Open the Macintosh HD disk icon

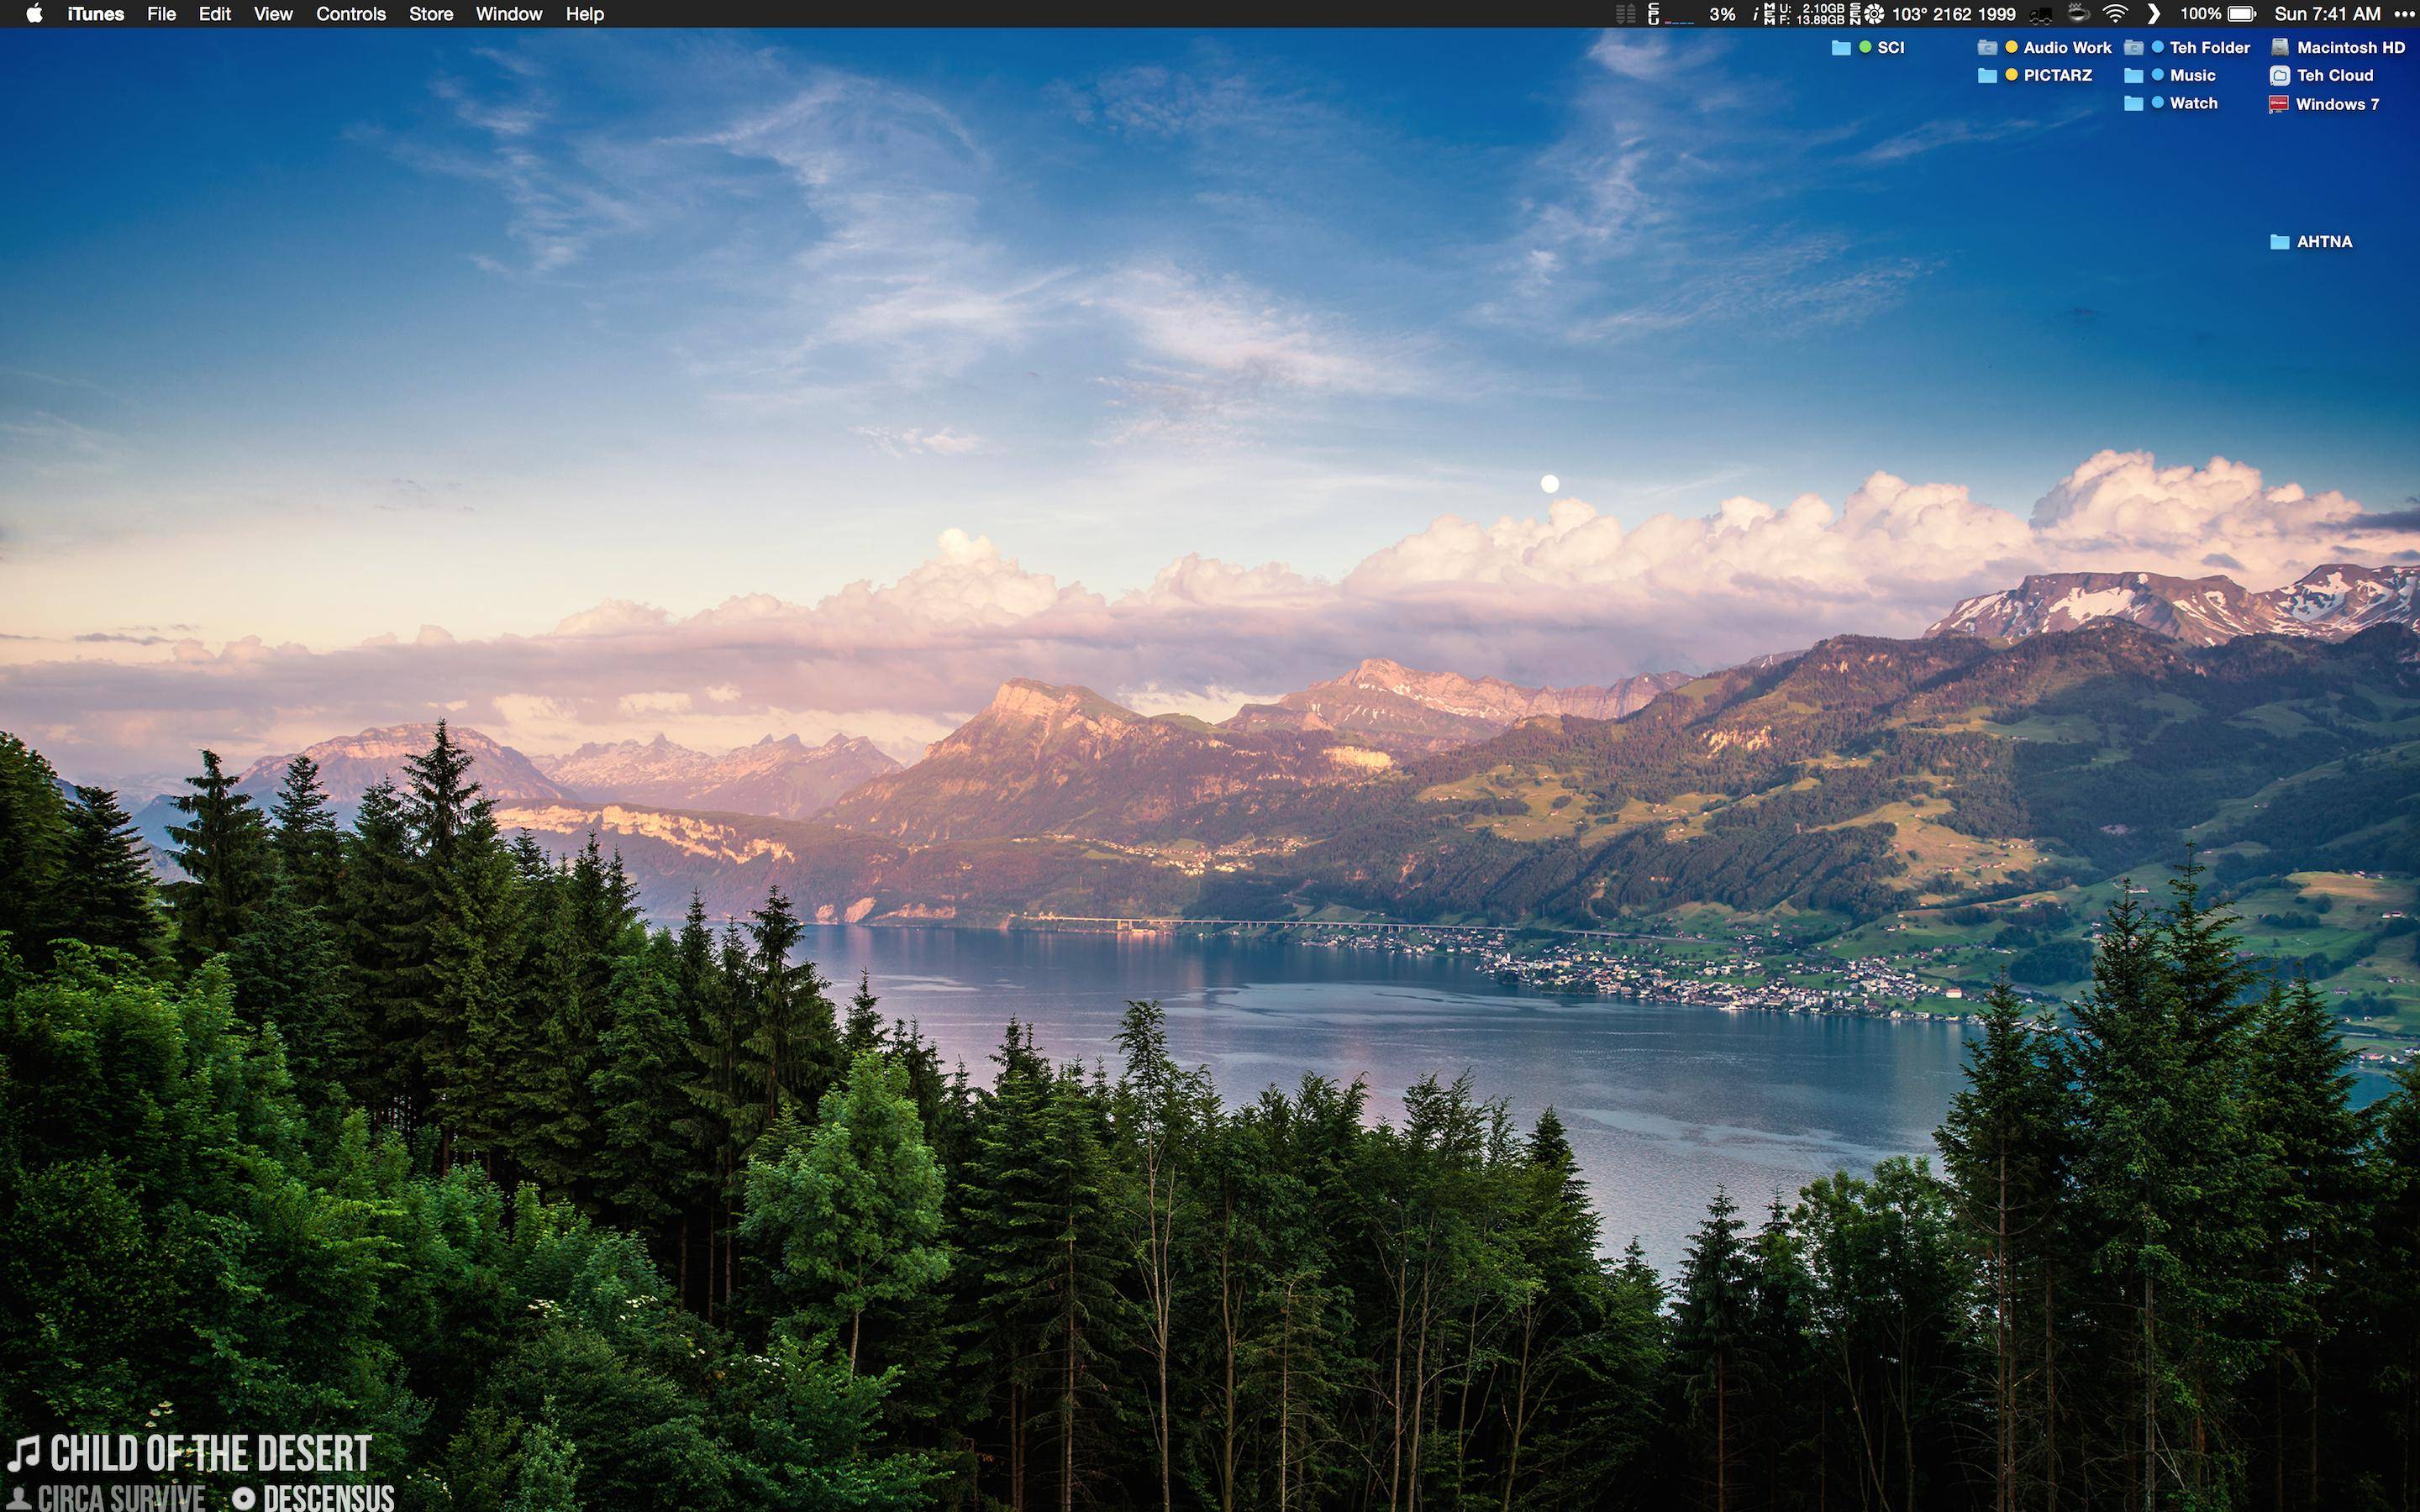point(2281,46)
